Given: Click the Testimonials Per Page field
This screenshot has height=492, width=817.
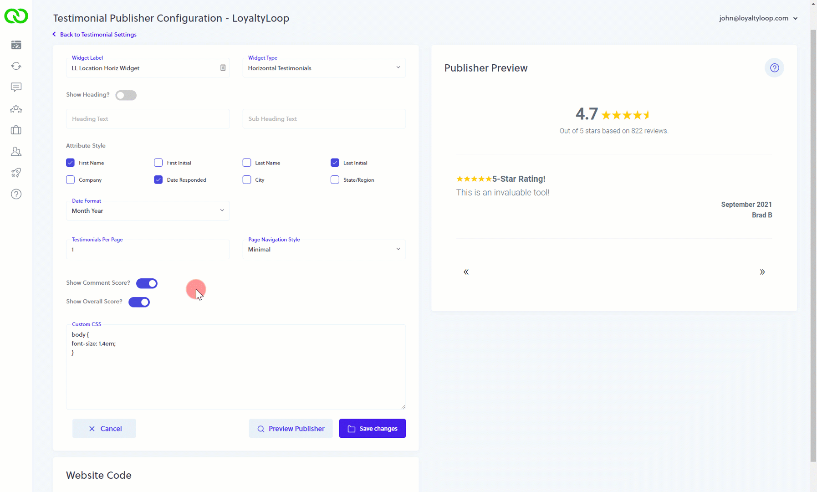Looking at the screenshot, I should pyautogui.click(x=148, y=249).
